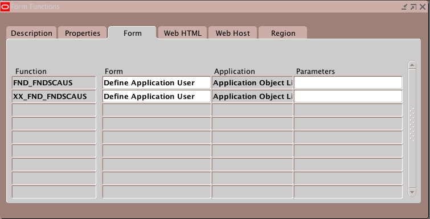Click the scrollbar up arrow
This screenshot has width=430, height=219.
(x=412, y=65)
